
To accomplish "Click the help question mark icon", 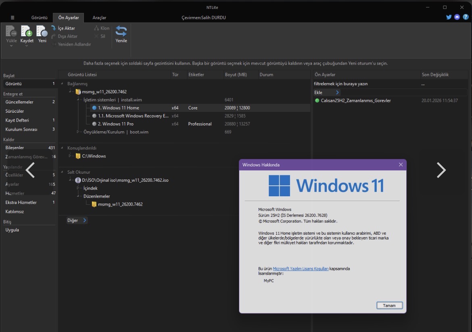I will tap(466, 17).
